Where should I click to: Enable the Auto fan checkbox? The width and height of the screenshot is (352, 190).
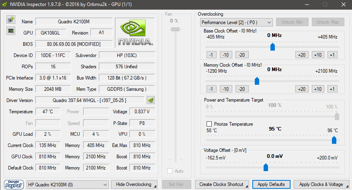[x=170, y=171]
